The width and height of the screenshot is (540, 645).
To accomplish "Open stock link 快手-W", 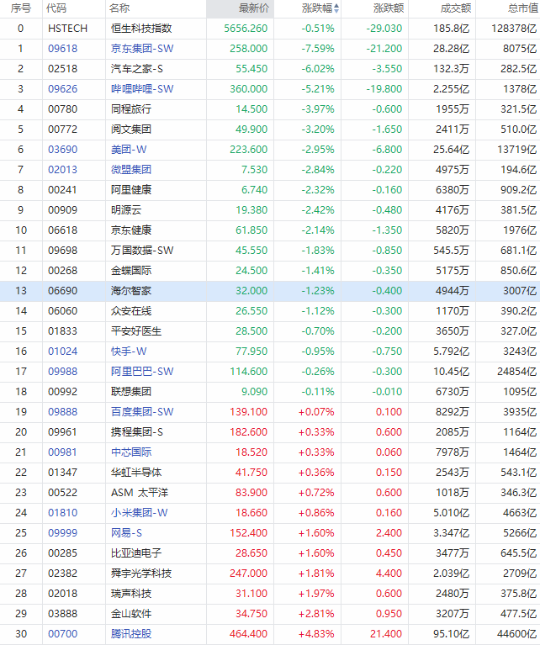I will pyautogui.click(x=129, y=352).
